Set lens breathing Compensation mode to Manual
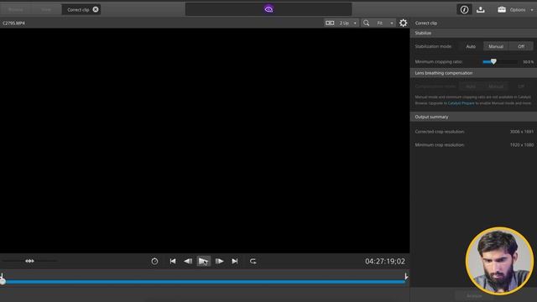The width and height of the screenshot is (537, 302). point(496,86)
